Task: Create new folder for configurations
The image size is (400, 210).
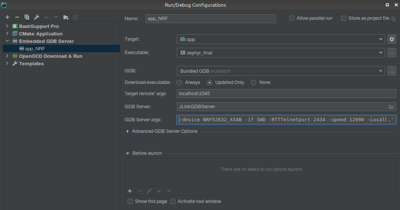Action: click(x=66, y=17)
